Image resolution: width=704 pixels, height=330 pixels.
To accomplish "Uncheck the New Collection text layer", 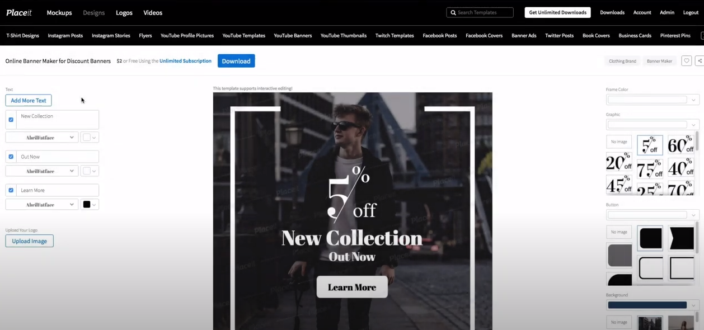I will (x=11, y=119).
